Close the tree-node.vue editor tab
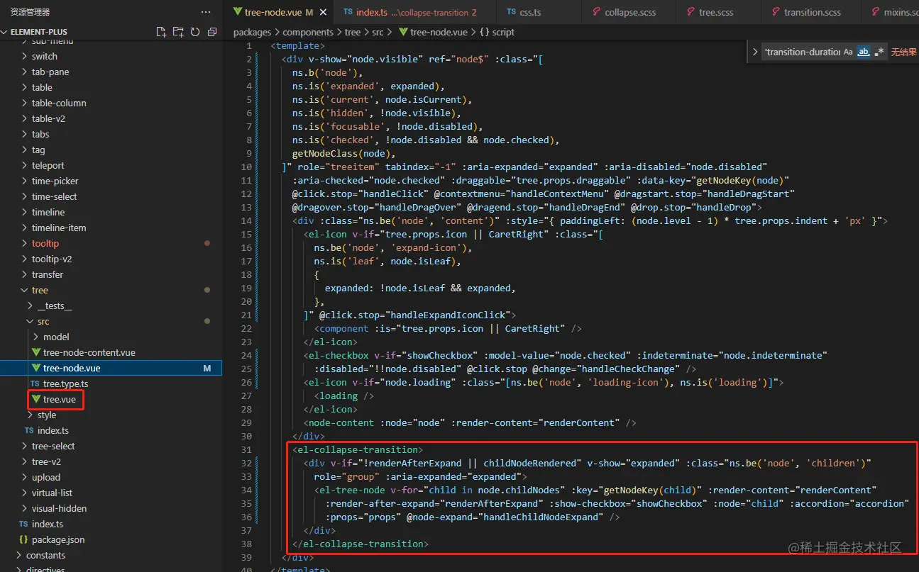919x572 pixels. click(323, 13)
